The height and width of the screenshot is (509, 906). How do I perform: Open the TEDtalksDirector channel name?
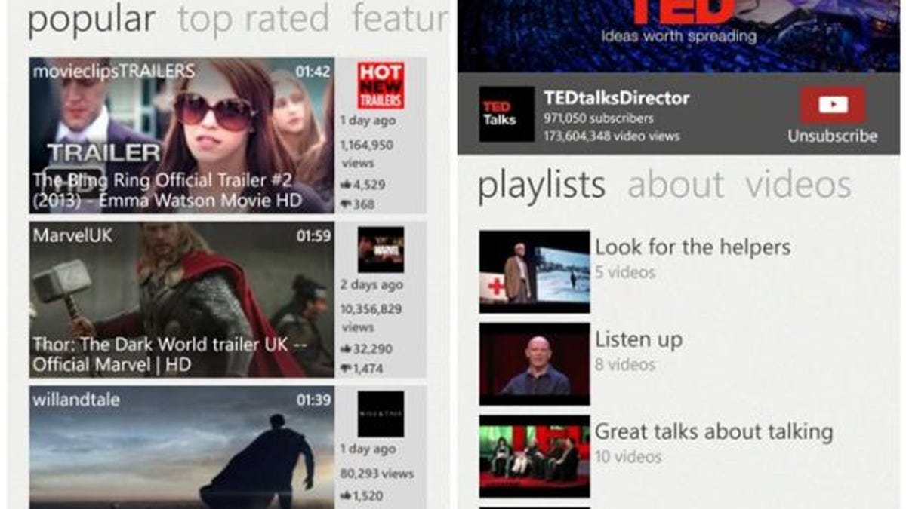tap(617, 97)
